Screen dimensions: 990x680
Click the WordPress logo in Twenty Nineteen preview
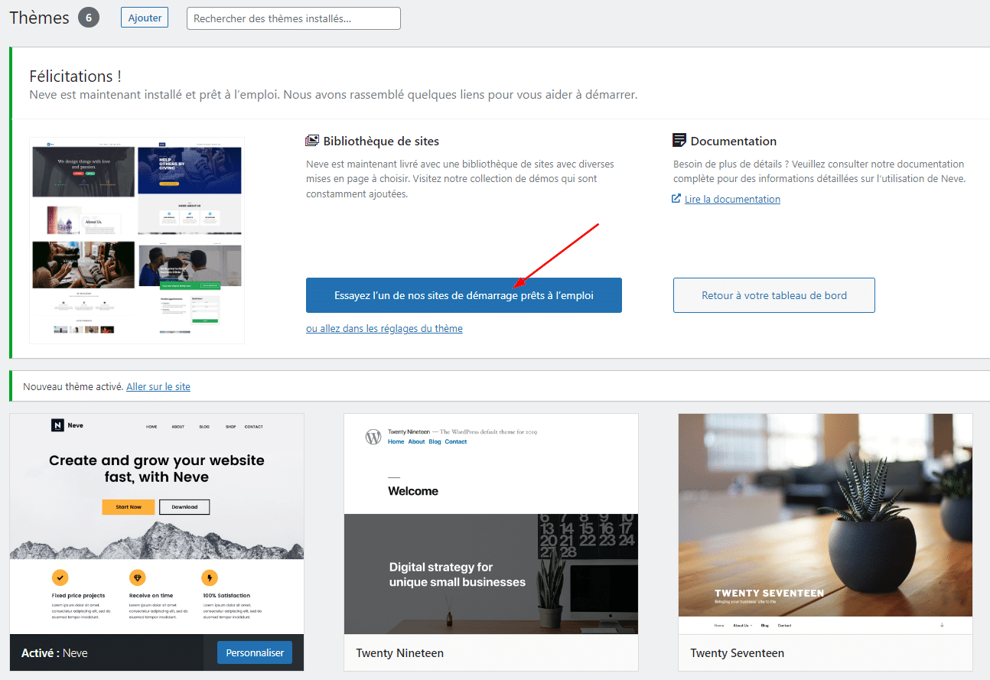373,437
